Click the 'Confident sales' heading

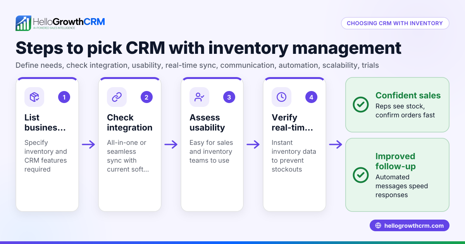[408, 95]
